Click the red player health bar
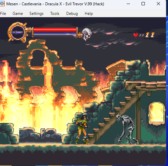This screenshot has width=168, height=166. click(55, 29)
